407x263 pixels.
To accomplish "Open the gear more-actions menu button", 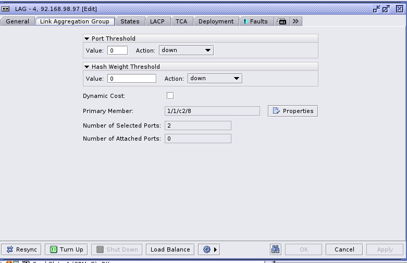I will 209,249.
